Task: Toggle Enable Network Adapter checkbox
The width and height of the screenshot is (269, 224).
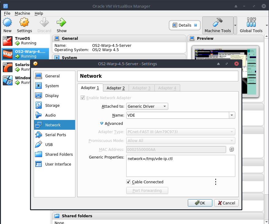Action: pos(83,98)
